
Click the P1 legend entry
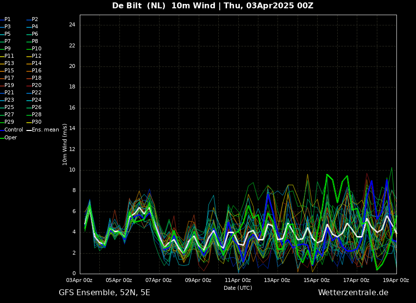pyautogui.click(x=7, y=20)
